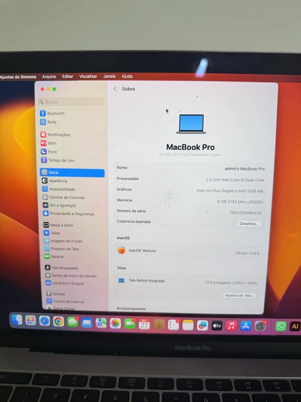Screen dimensions: 301x402
Task: Open System Settings gear in Dock
Action: [260, 326]
